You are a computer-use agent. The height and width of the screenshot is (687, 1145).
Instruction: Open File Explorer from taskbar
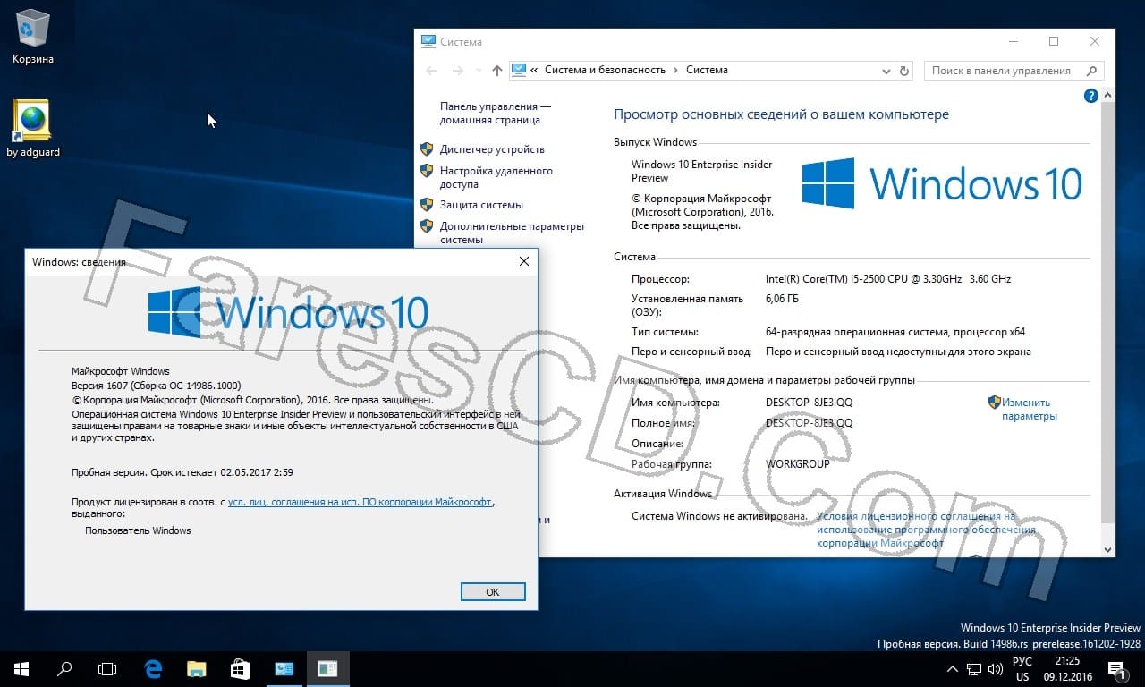pyautogui.click(x=197, y=668)
